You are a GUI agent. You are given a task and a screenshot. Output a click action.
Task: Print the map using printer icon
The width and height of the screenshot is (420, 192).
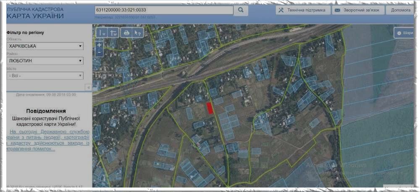[x=126, y=33]
